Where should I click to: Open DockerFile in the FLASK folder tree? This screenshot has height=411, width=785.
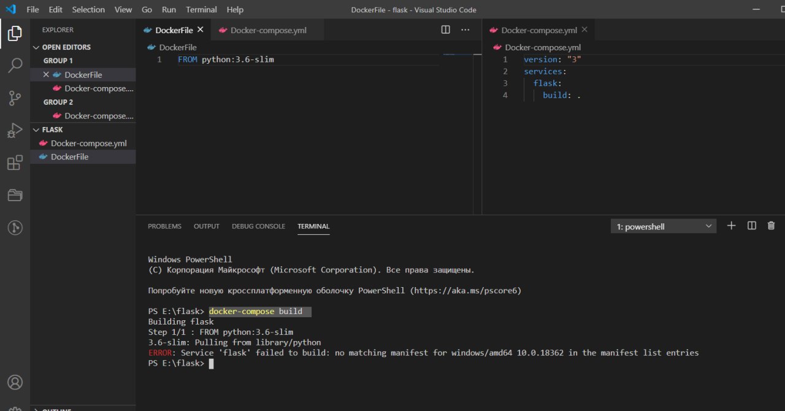[83, 156]
